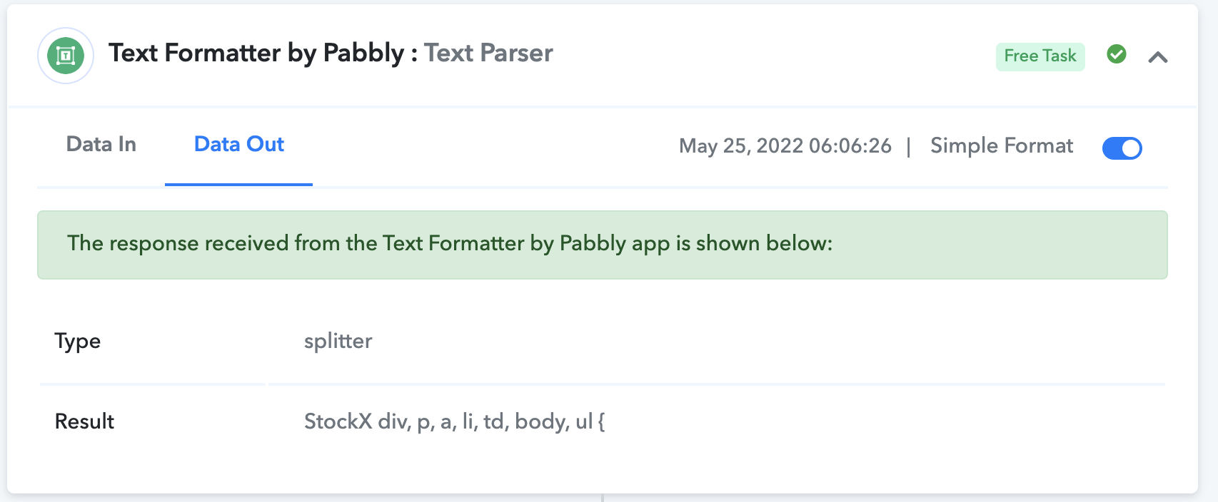Click the Type row in the table
1218x502 pixels.
tap(603, 342)
